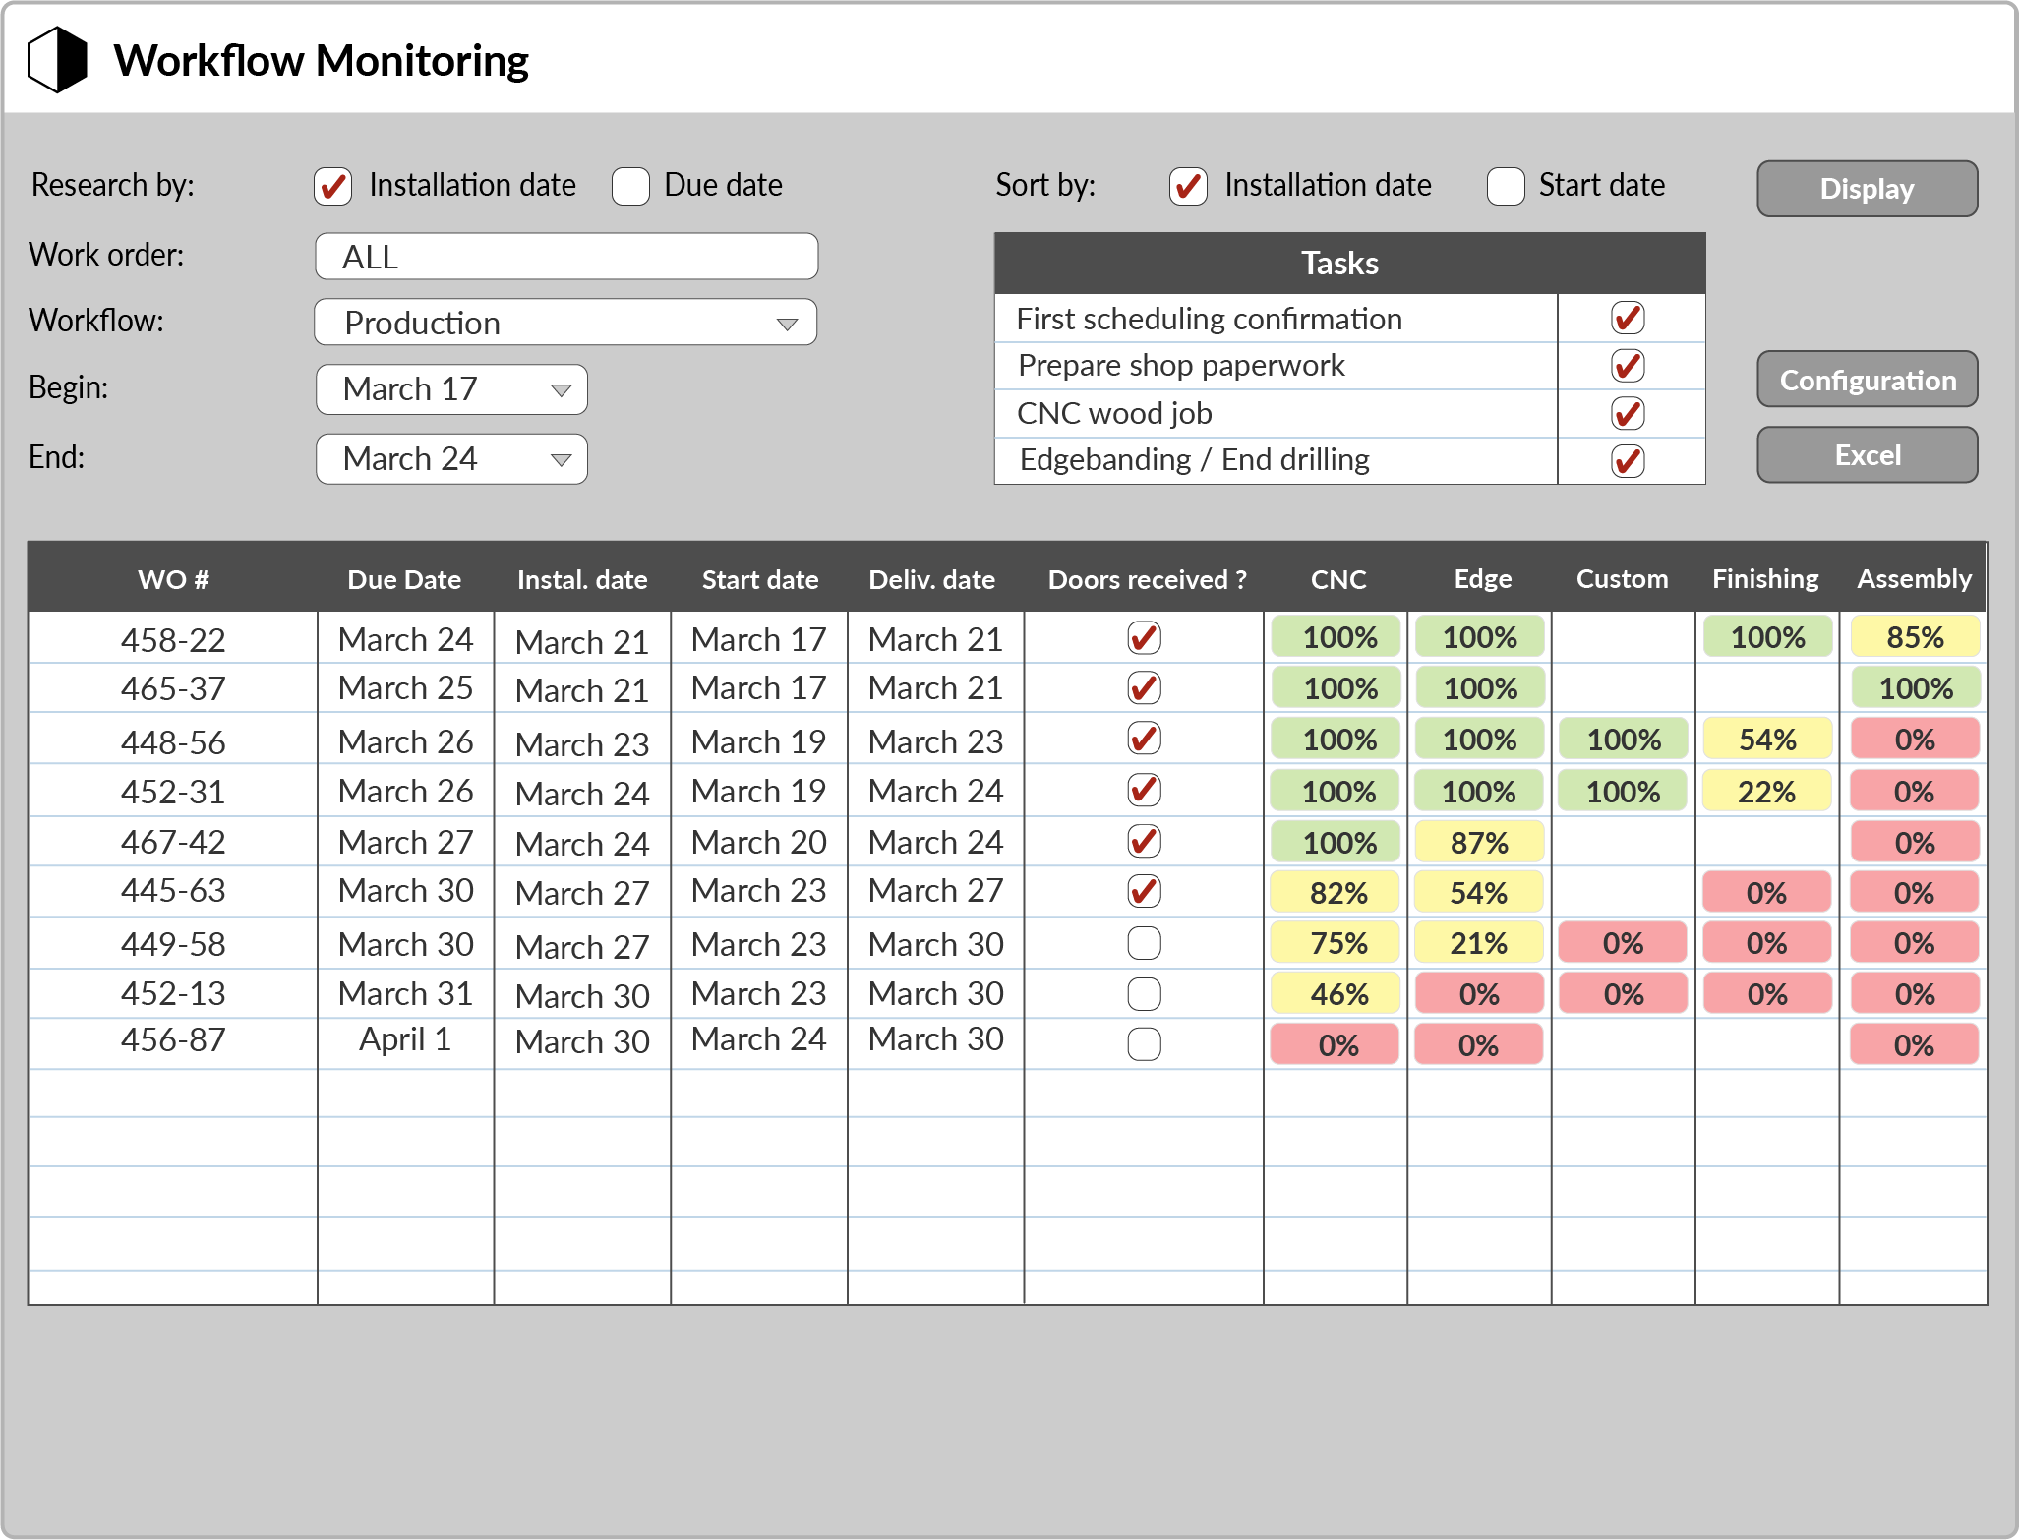Click the hexagon app logo icon
Screen dimensions: 2019x1540
(57, 60)
